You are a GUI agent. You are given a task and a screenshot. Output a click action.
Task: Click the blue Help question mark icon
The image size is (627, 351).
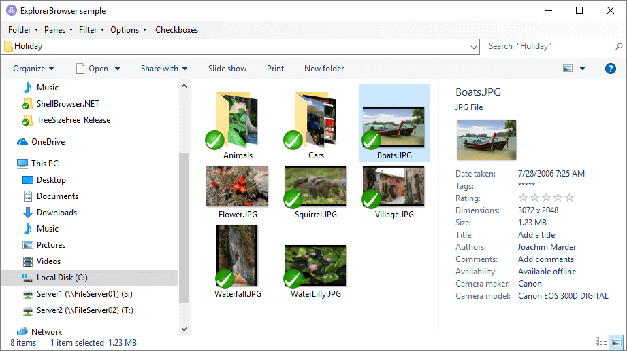[611, 69]
